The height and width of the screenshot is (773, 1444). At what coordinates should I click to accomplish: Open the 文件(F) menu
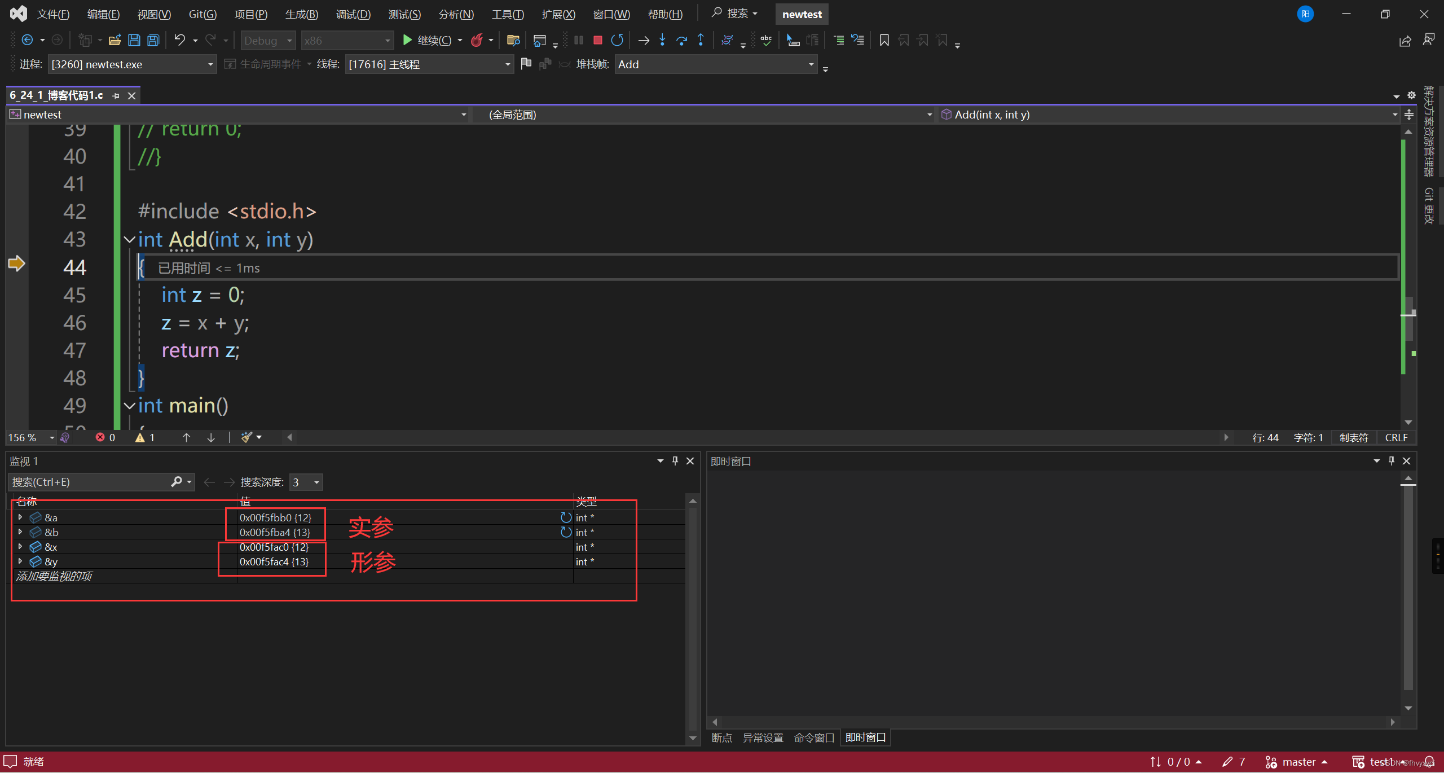coord(53,14)
